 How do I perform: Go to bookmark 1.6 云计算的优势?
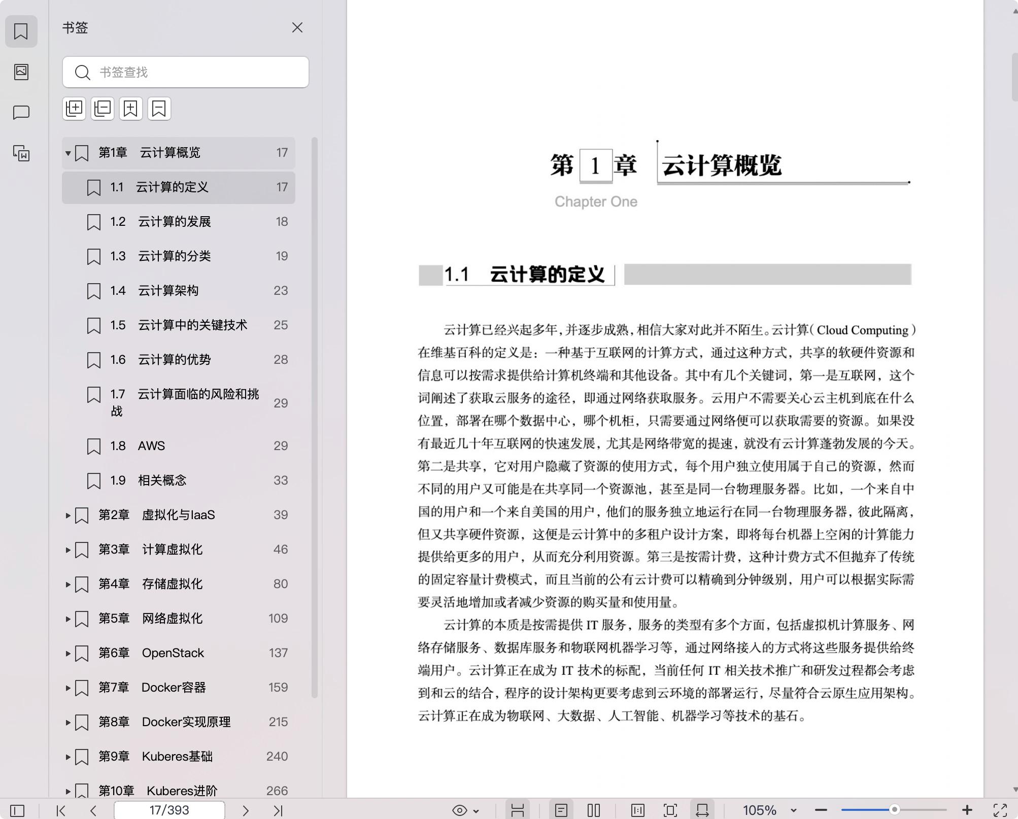click(179, 360)
